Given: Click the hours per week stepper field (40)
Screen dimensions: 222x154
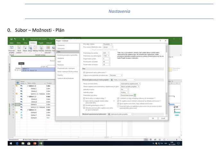Looking at the screenshot, I should (x=106, y=62).
